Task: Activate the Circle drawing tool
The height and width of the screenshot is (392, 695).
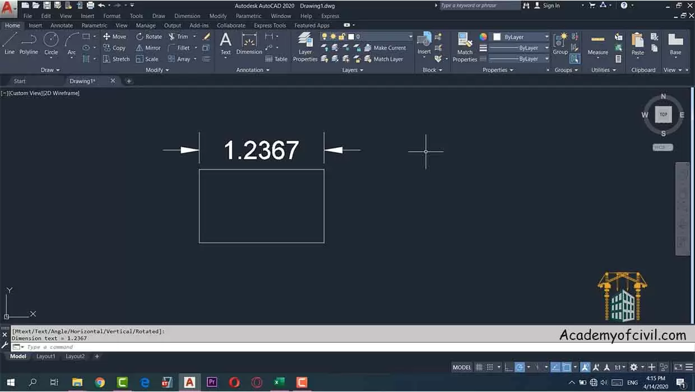Action: (51, 44)
